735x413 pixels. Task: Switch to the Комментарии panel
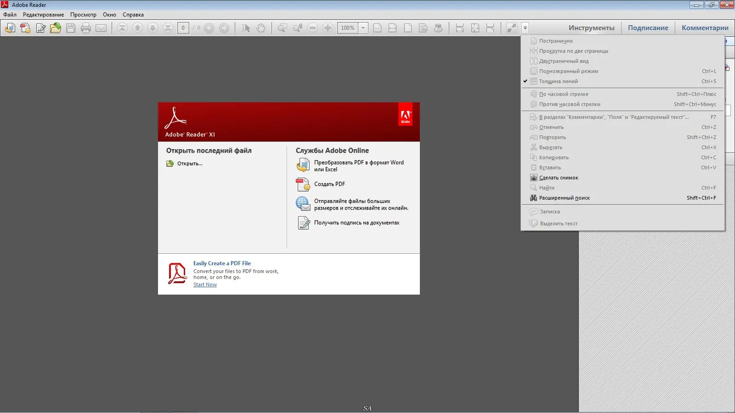705,28
